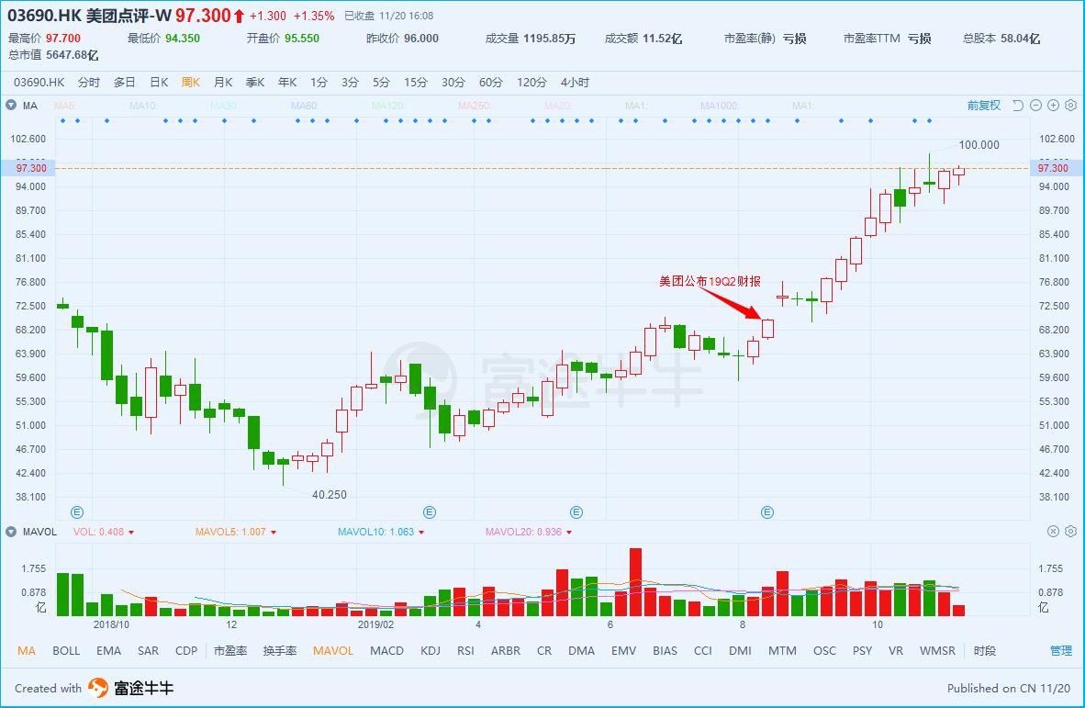Open the MAVOL10: 1.063 dropdown arrow
Image resolution: width=1085 pixels, height=708 pixels.
(421, 533)
